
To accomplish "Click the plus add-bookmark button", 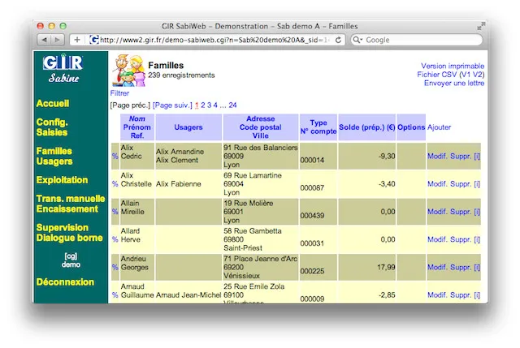I will pos(77,40).
